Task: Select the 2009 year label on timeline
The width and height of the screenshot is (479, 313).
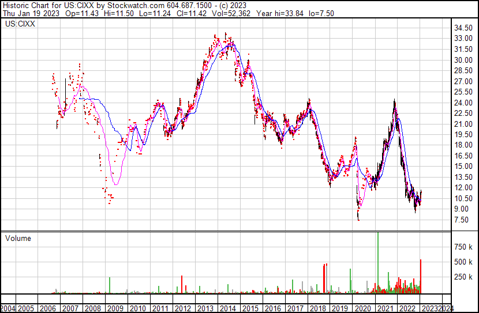Action: pyautogui.click(x=115, y=308)
